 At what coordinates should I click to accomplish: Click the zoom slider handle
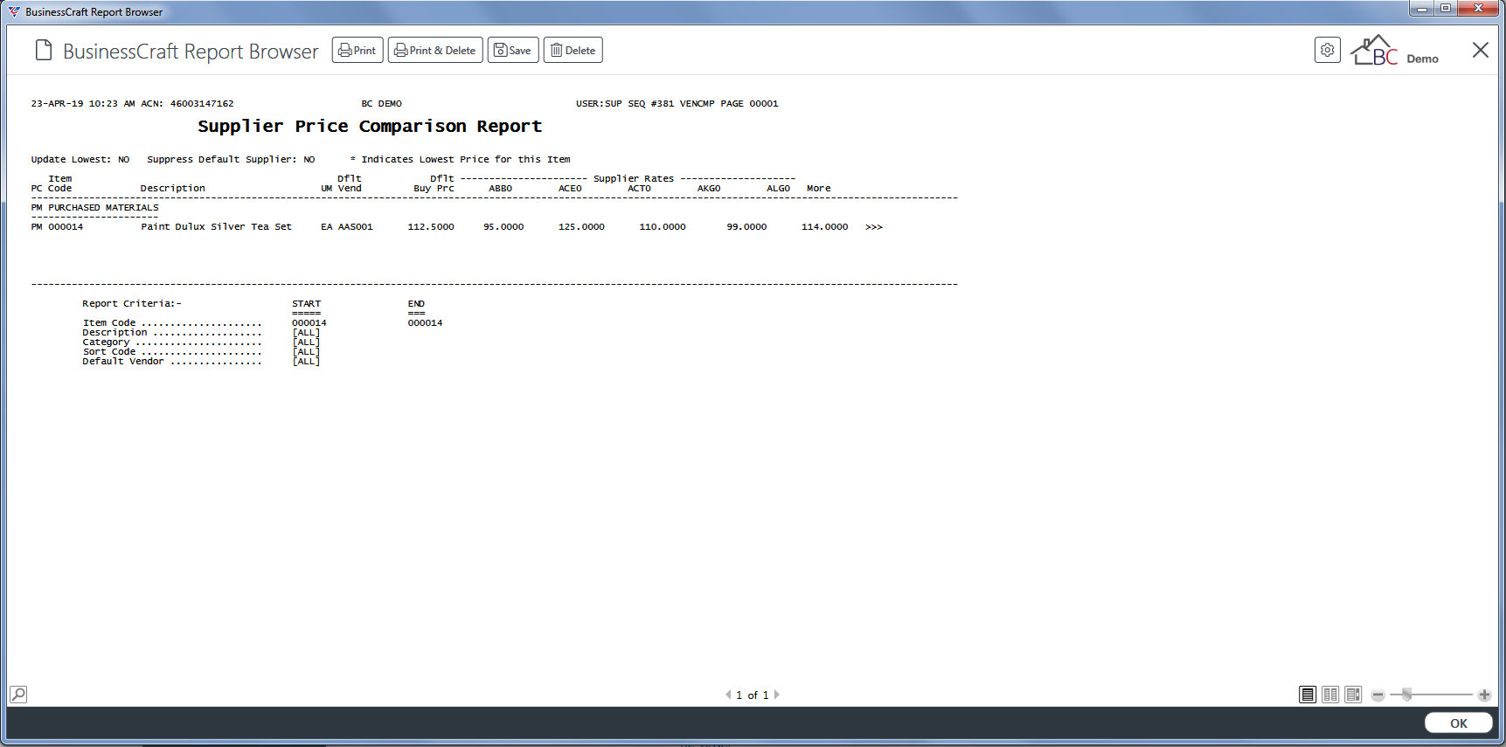tap(1406, 695)
